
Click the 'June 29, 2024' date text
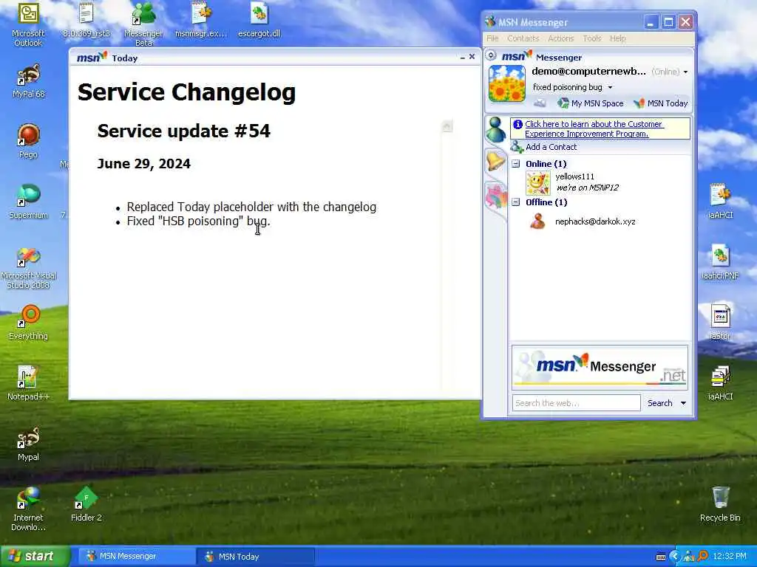pos(144,164)
